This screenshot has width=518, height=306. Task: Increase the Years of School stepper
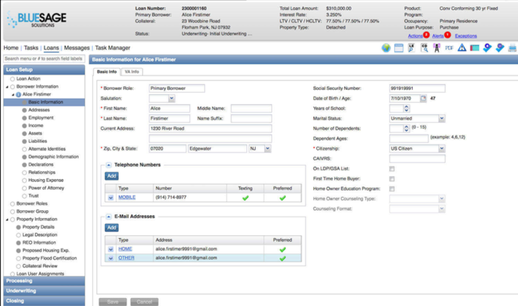407,107
